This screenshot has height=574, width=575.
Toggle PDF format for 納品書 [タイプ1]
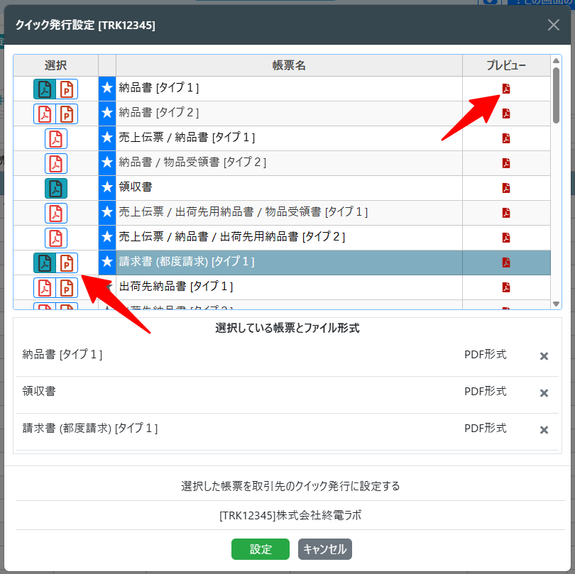coord(45,89)
